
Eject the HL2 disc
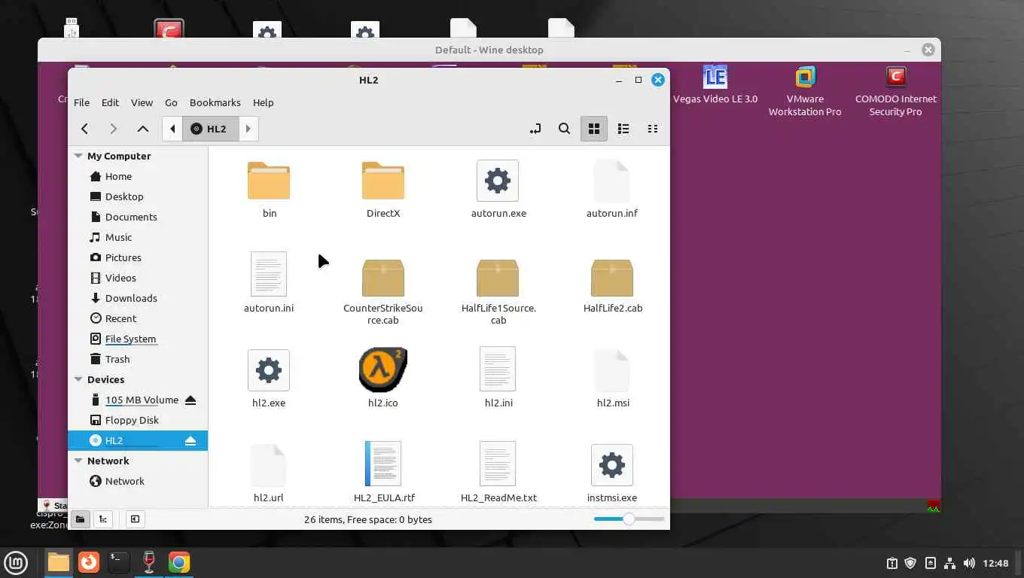190,440
